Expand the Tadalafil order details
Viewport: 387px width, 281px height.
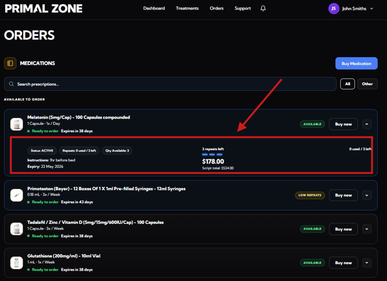(x=367, y=229)
